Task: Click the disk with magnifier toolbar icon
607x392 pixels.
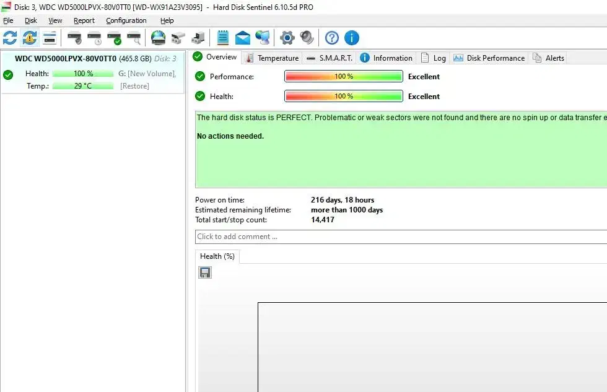Action: tap(134, 38)
